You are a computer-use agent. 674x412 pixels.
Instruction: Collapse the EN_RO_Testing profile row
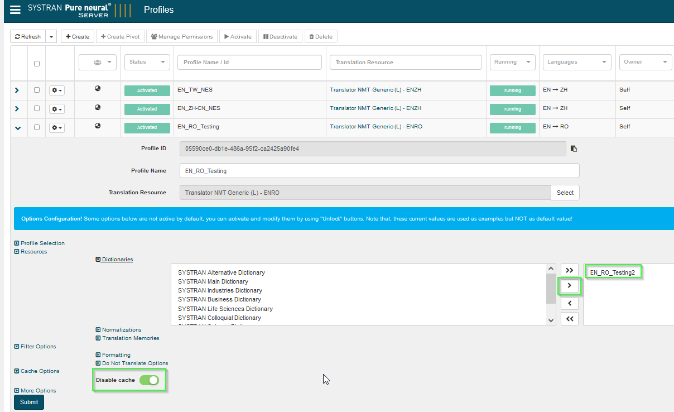click(17, 127)
